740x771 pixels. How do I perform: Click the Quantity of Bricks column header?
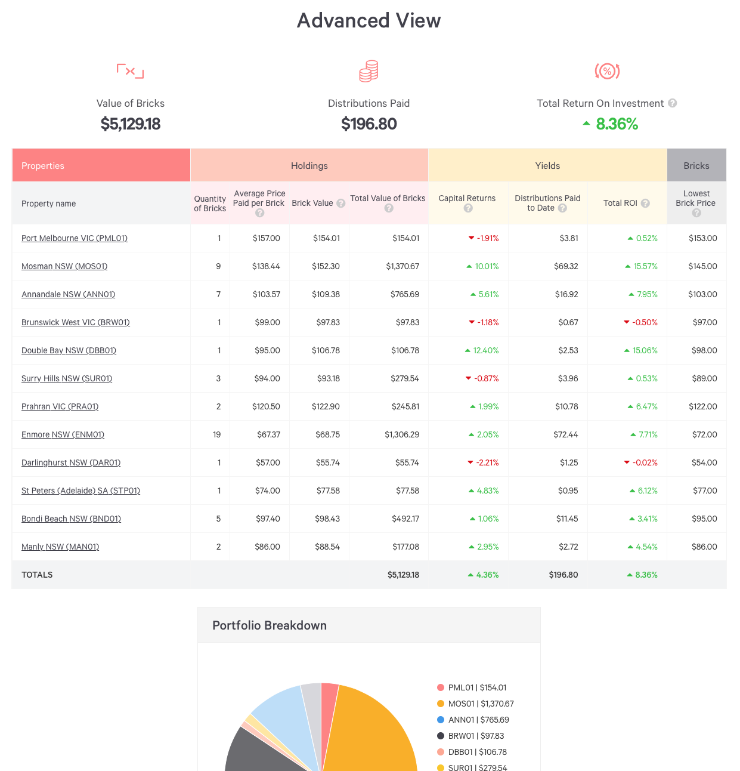[x=210, y=203]
